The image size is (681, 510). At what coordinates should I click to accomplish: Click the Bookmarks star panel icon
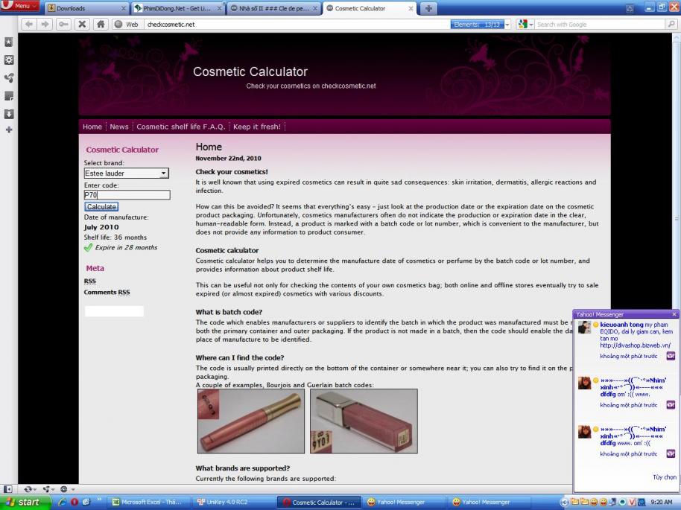8,42
